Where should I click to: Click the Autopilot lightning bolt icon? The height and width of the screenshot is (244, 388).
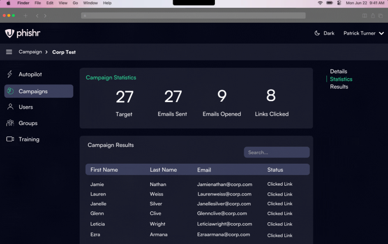click(x=10, y=74)
